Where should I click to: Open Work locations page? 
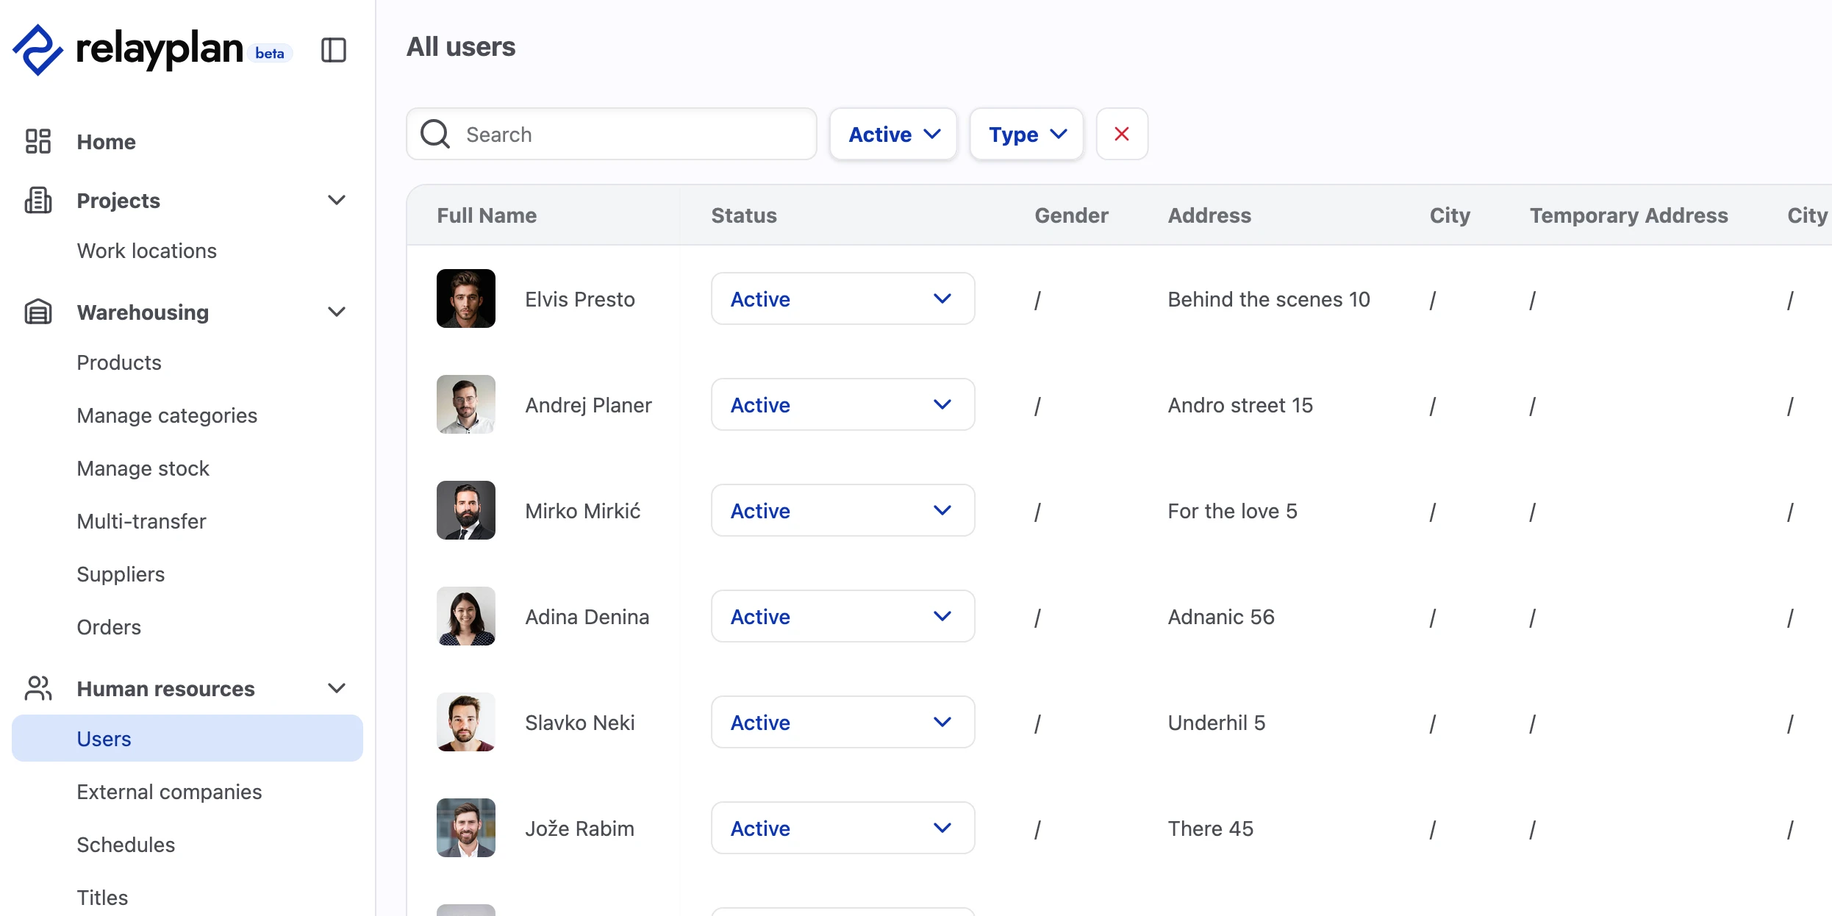tap(147, 251)
